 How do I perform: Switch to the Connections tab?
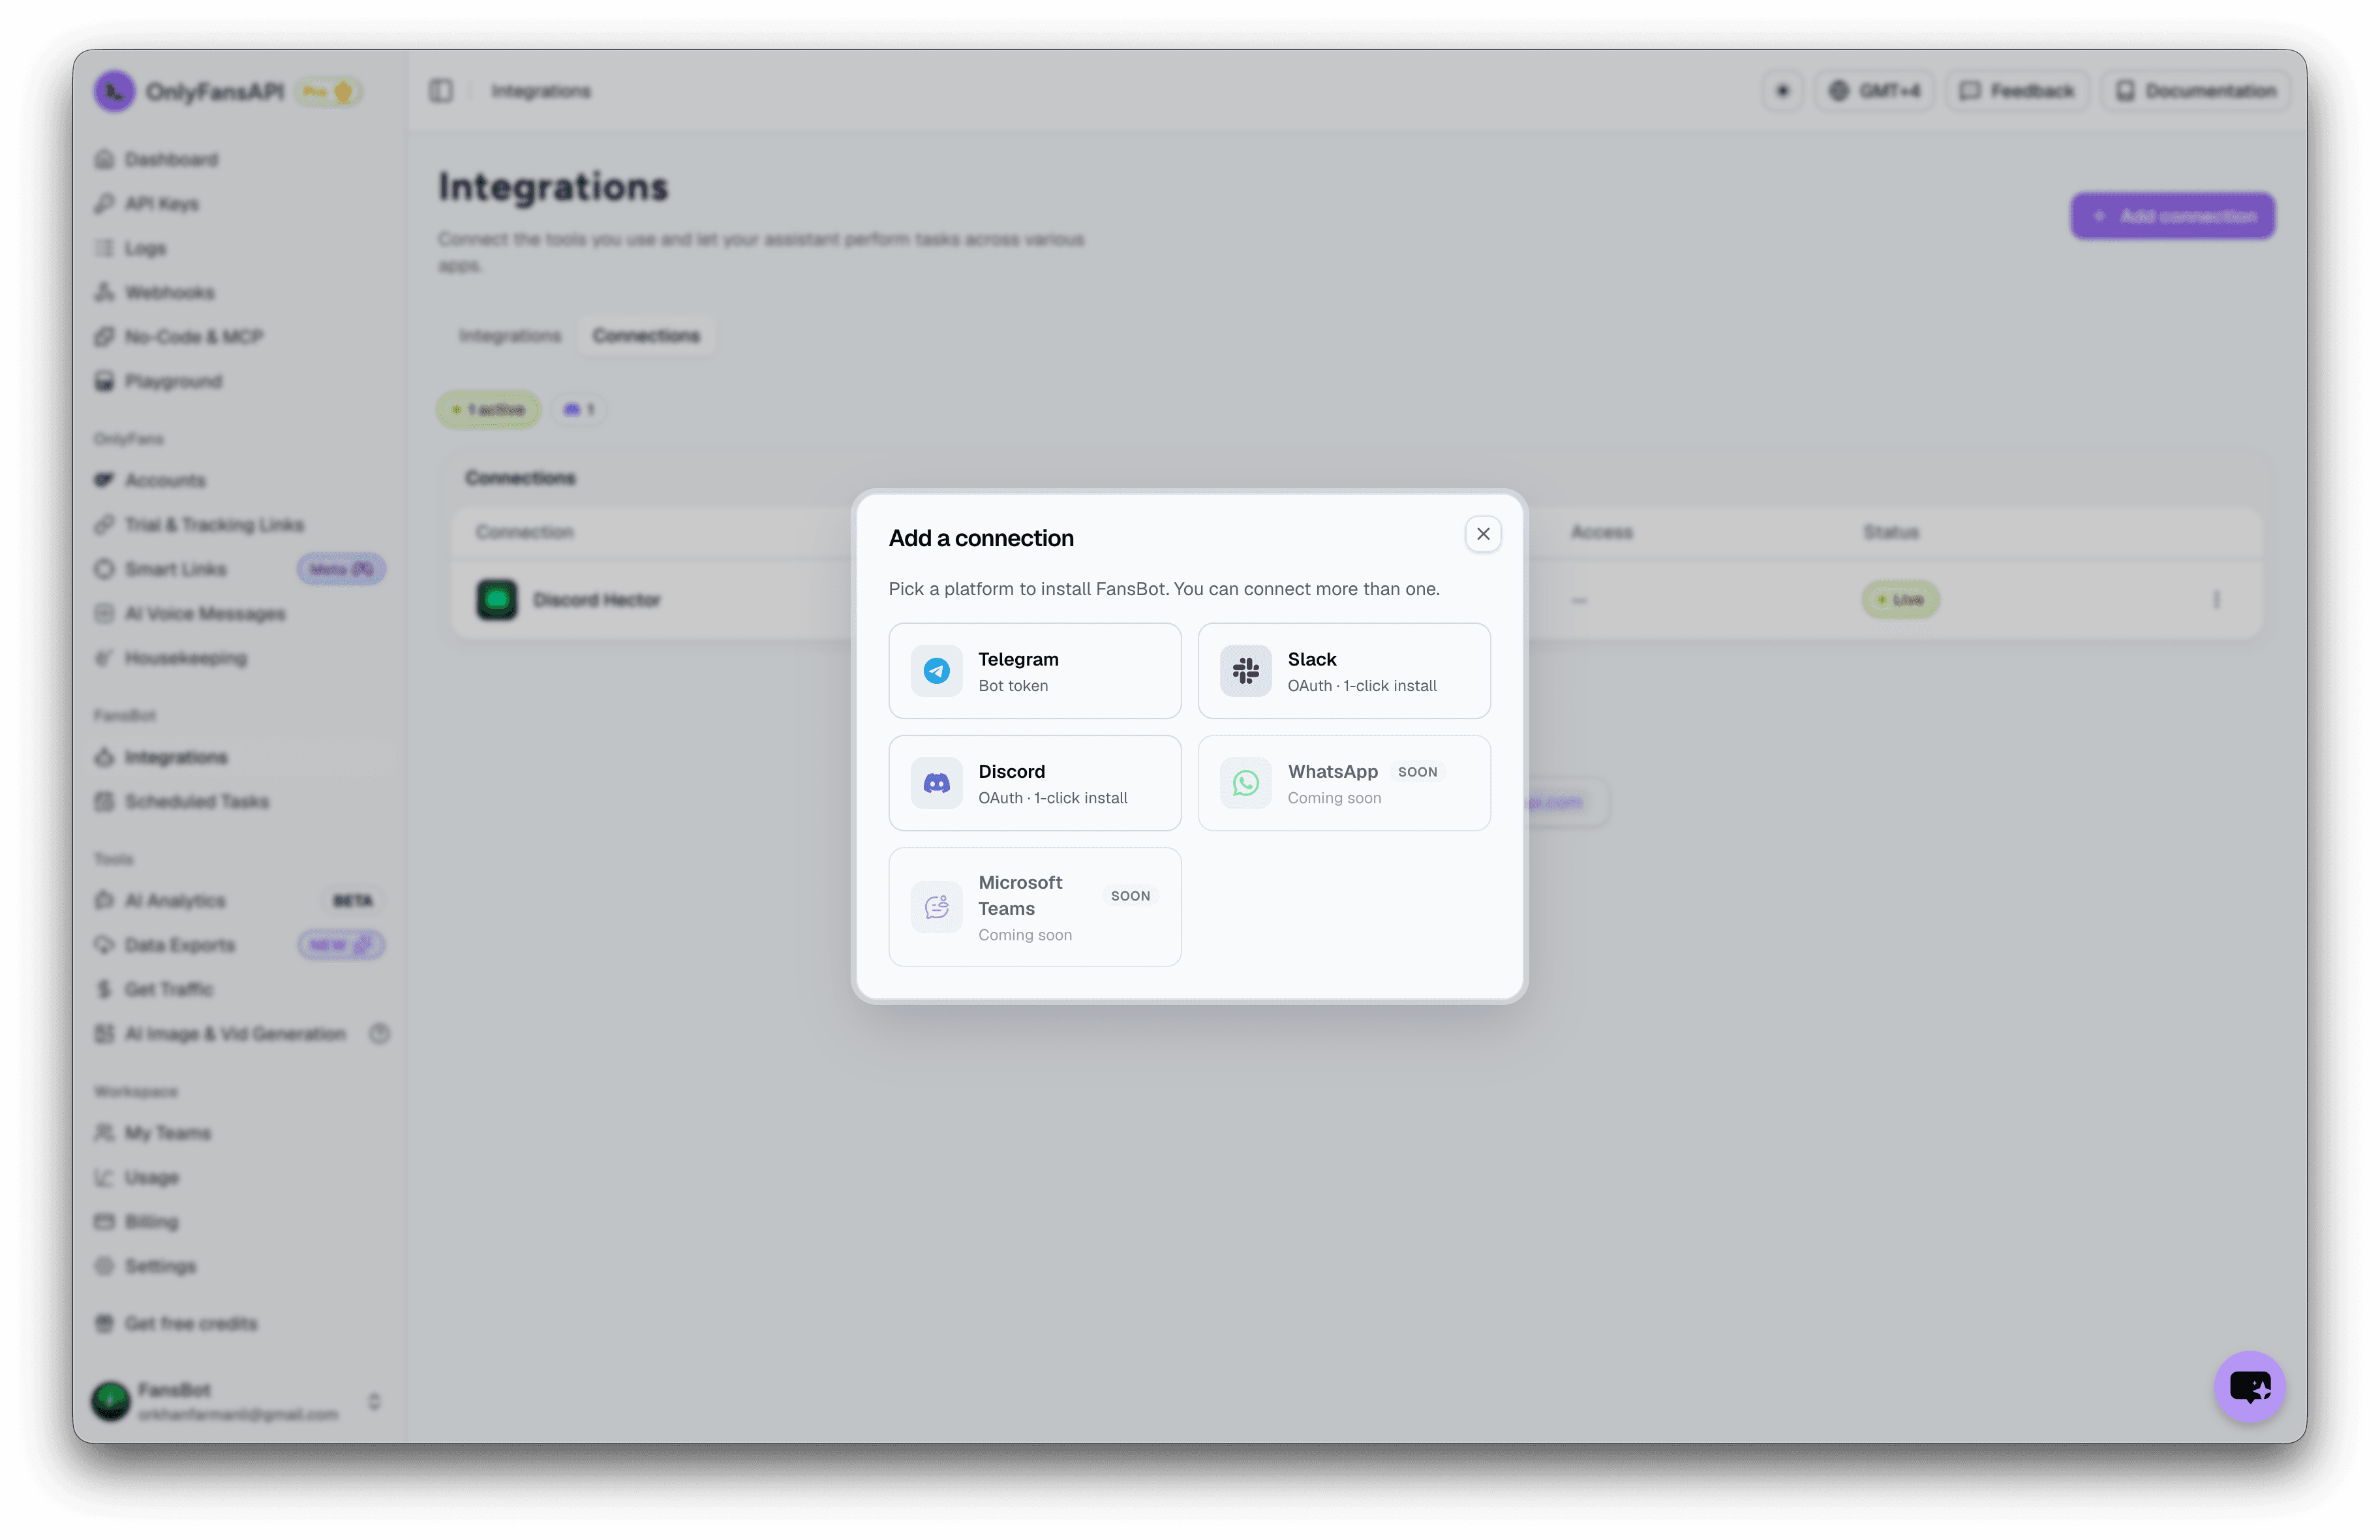(646, 336)
